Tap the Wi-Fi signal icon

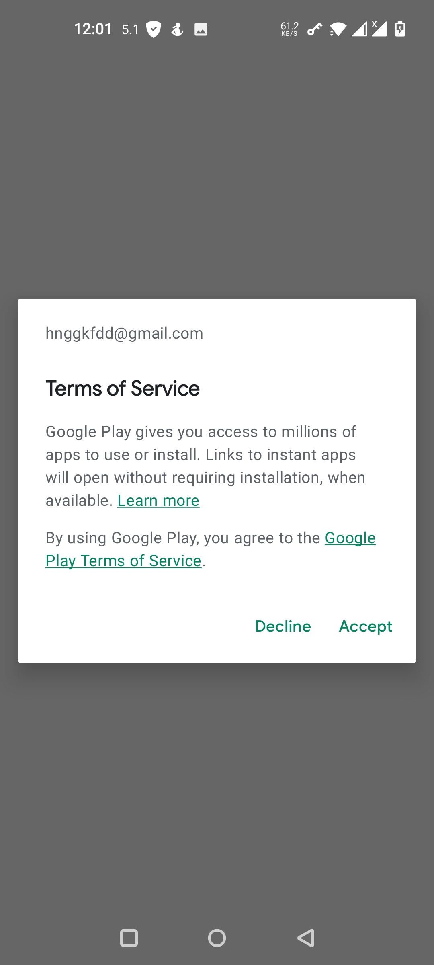338,29
